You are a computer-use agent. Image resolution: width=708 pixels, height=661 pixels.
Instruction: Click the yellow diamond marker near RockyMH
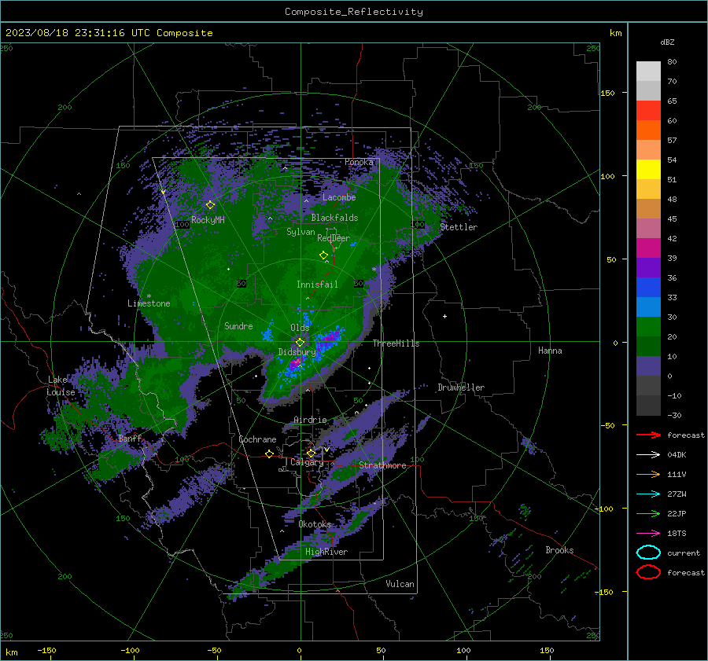pyautogui.click(x=210, y=205)
